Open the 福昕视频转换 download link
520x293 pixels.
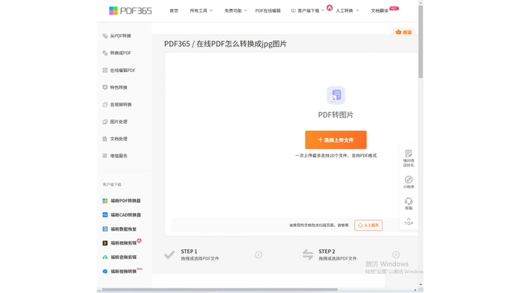[x=123, y=271]
